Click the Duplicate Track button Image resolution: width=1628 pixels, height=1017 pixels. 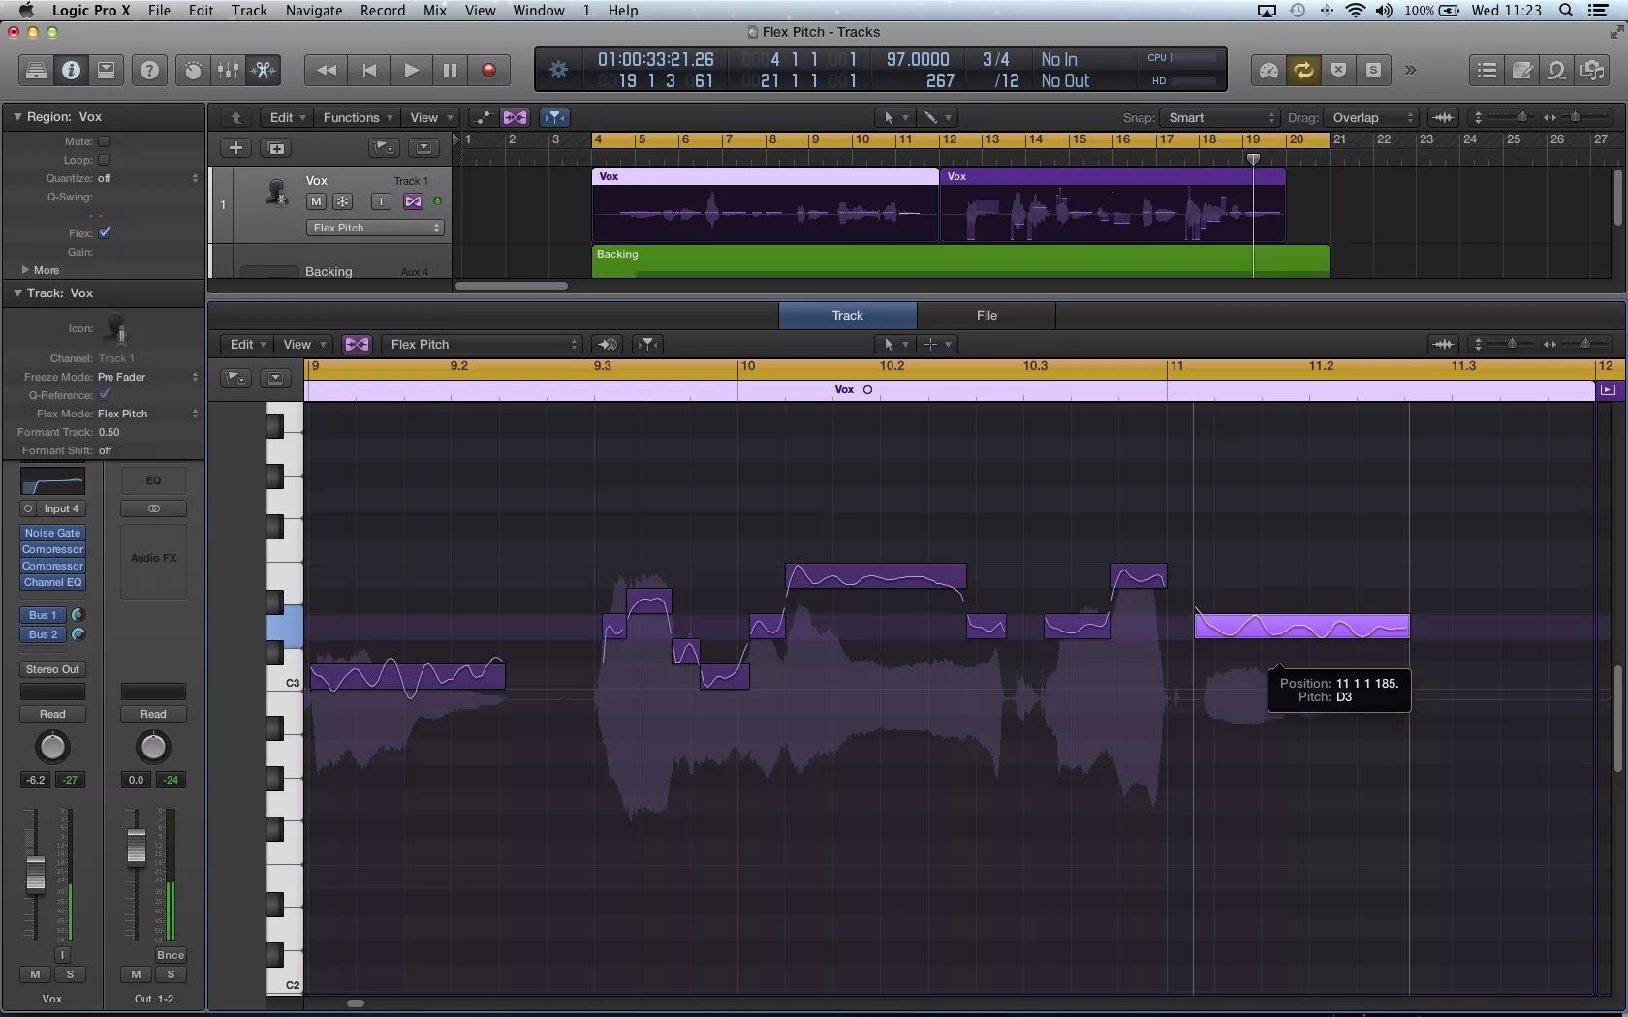[276, 148]
